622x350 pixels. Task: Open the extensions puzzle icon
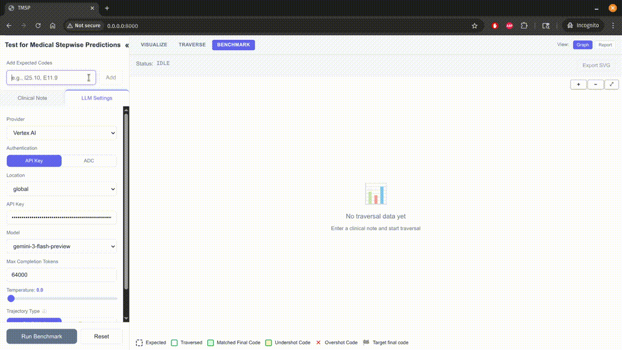click(x=524, y=26)
